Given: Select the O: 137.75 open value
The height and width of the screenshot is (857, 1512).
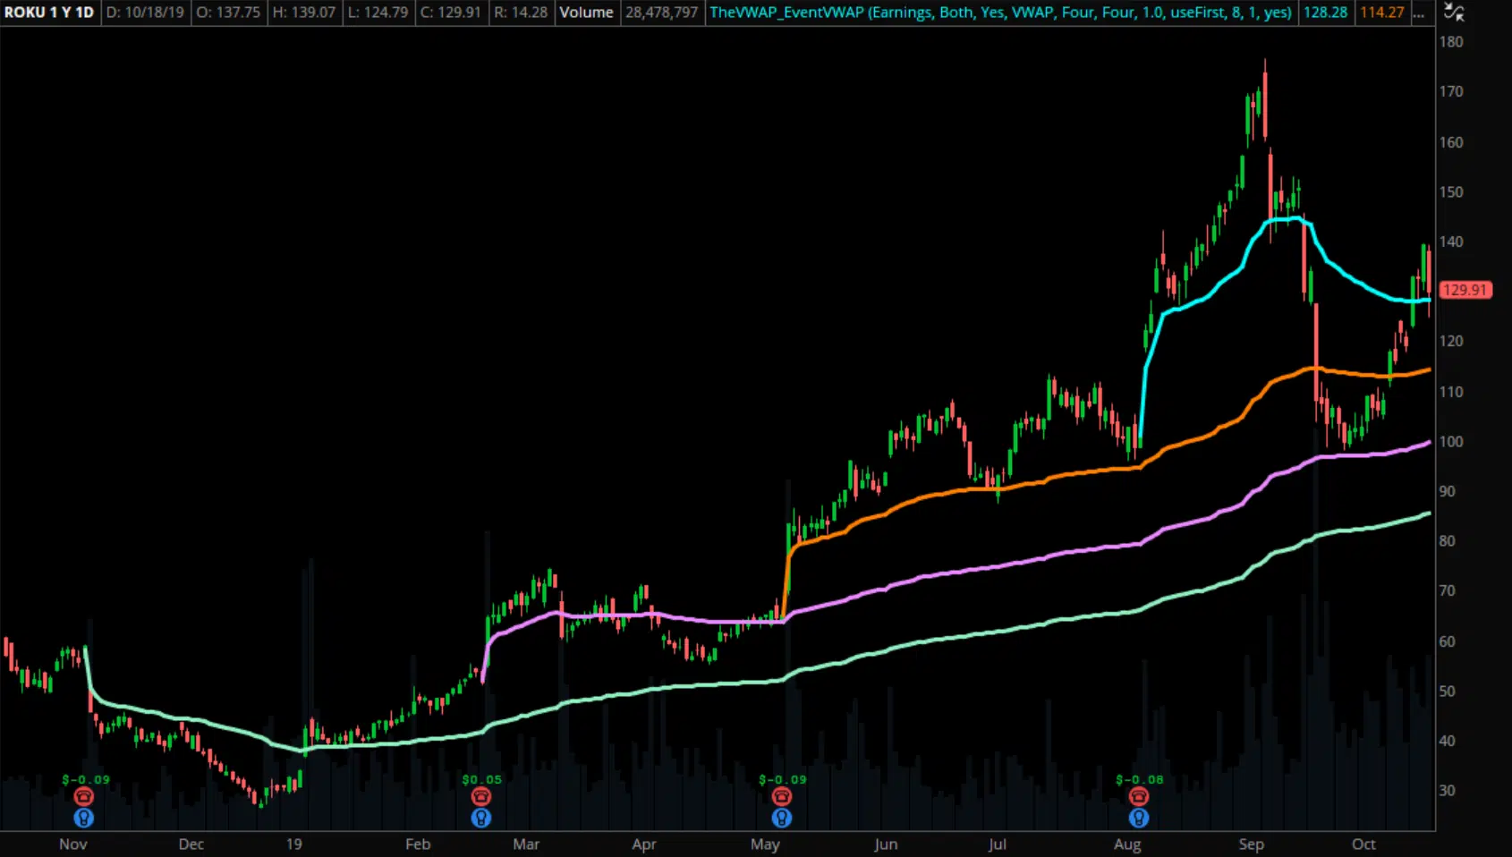Looking at the screenshot, I should click(x=228, y=13).
